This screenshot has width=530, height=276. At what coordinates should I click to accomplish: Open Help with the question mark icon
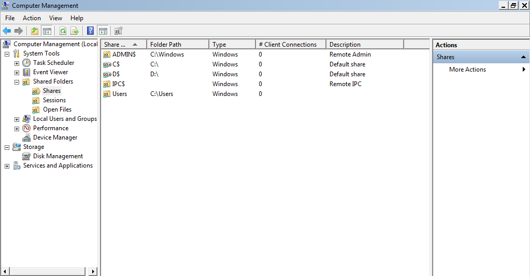click(x=90, y=31)
